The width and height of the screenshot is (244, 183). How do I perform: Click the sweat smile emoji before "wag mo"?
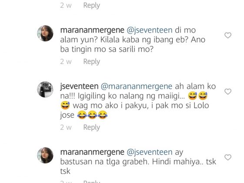pos(65,105)
